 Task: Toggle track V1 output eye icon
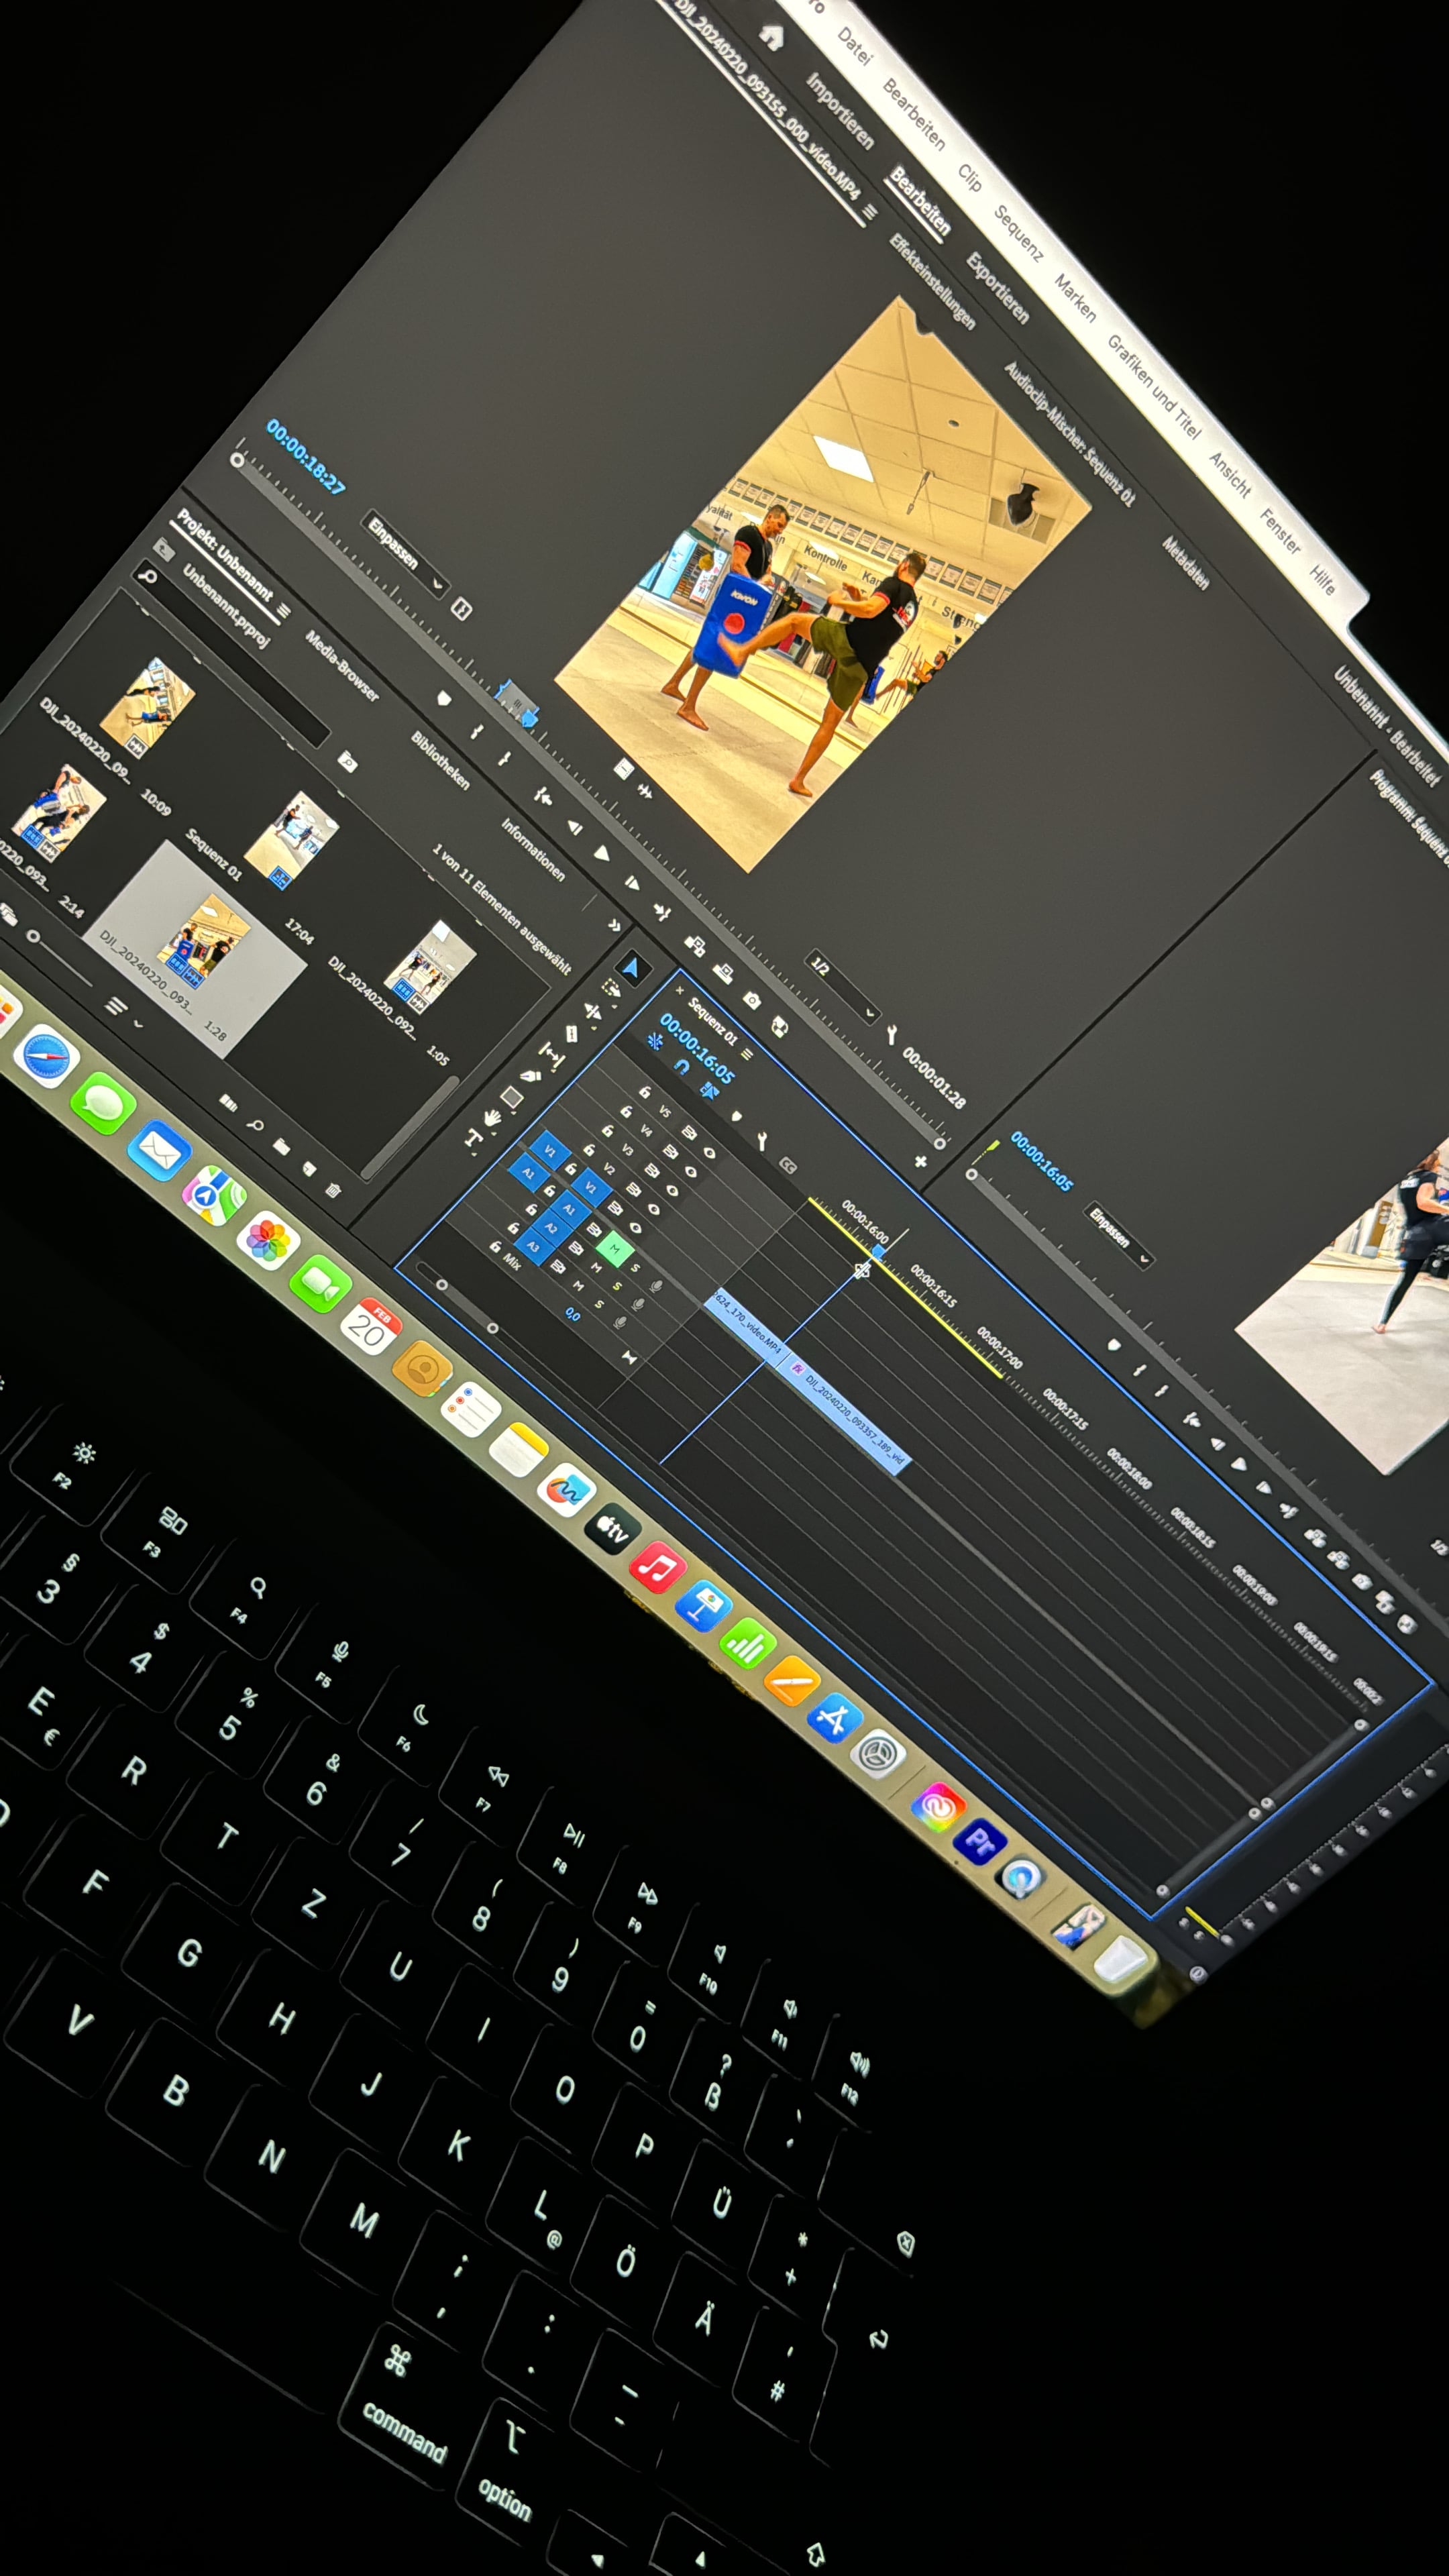[635, 1228]
